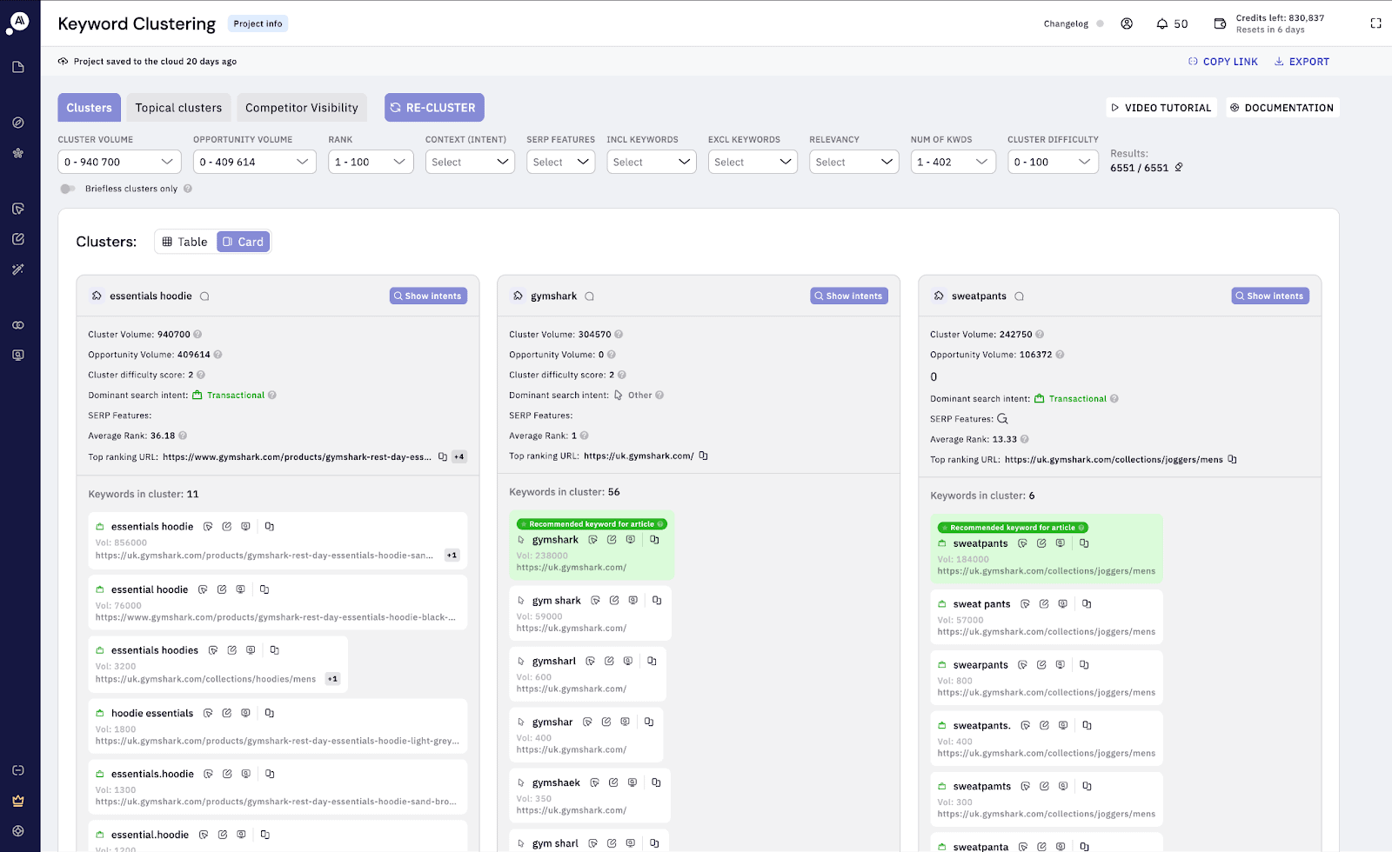Viewport: 1392px width, 852px height.
Task: Open the user account icon
Action: tap(1127, 23)
